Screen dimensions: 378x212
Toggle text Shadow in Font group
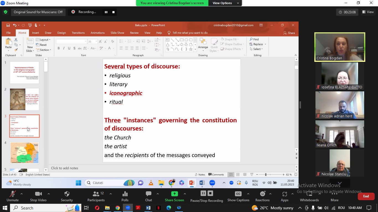click(74, 48)
